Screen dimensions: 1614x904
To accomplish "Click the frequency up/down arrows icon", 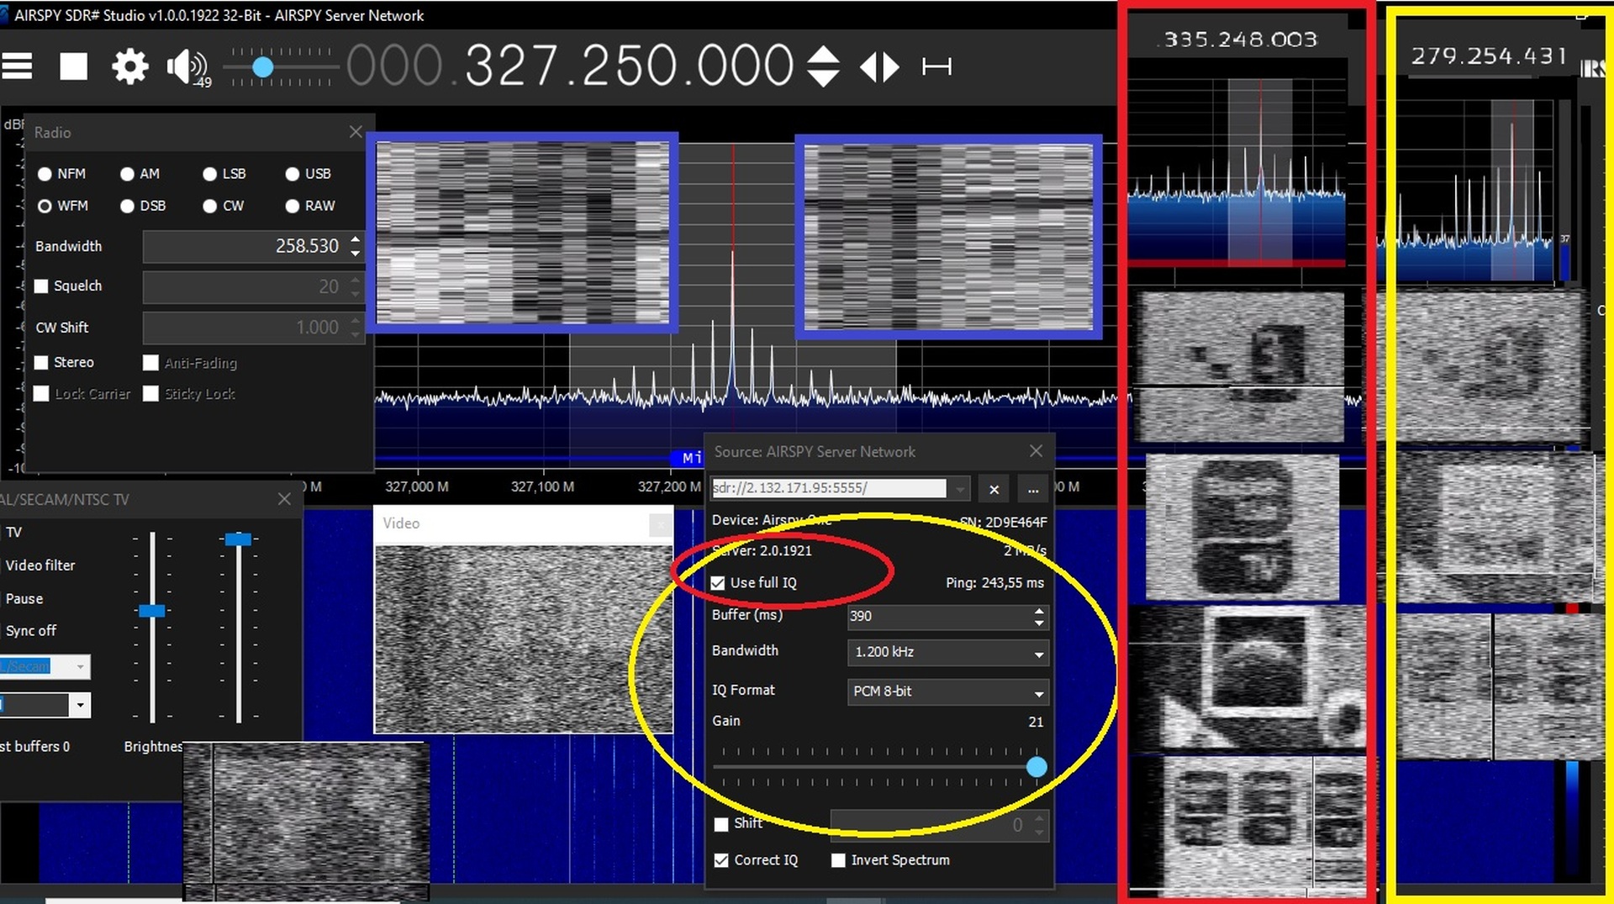I will tap(822, 66).
